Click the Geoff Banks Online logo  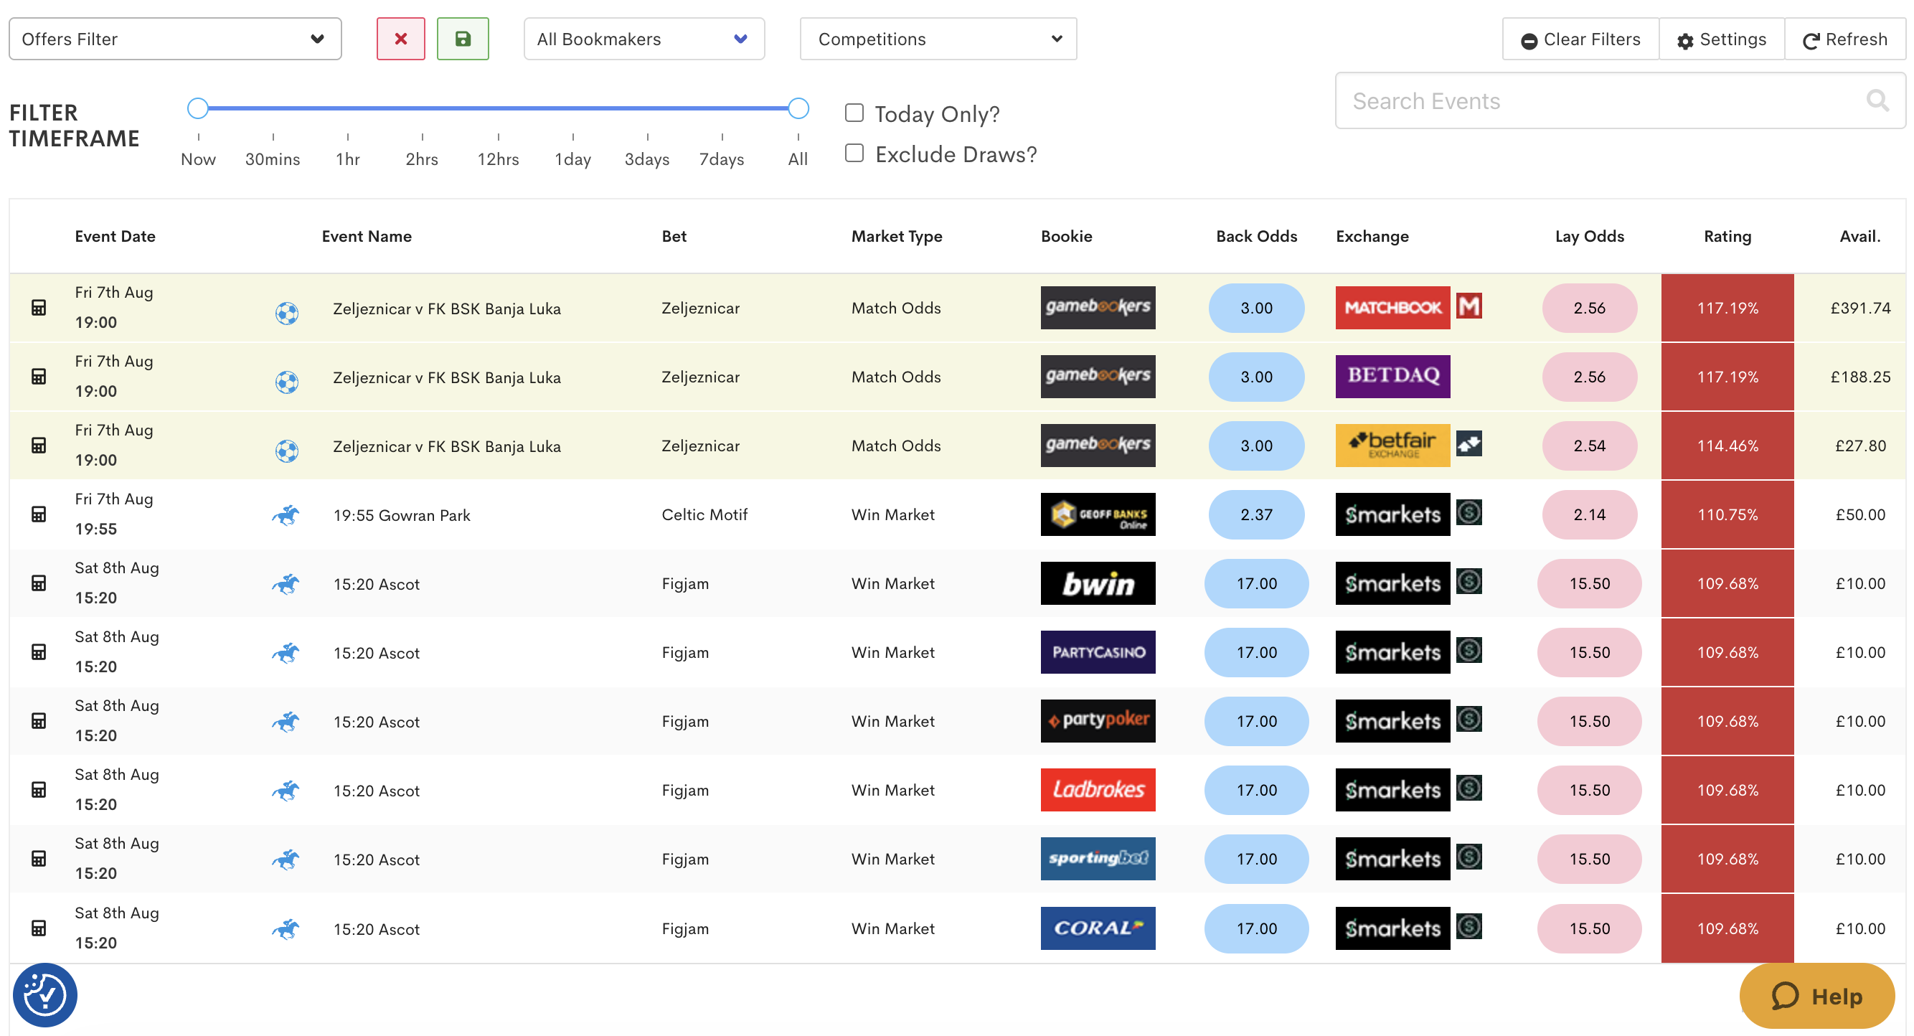pos(1098,514)
